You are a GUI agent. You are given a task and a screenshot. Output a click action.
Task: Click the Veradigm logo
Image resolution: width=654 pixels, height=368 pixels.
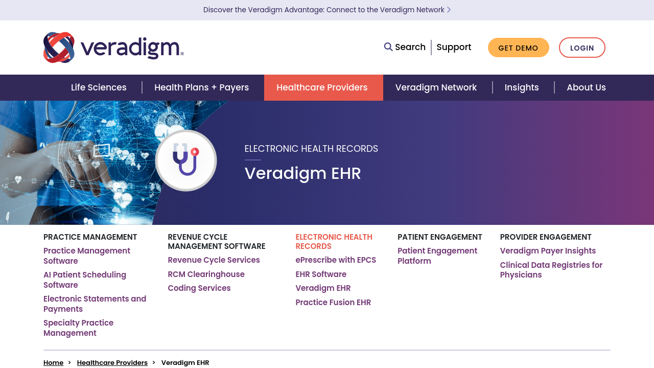coord(113,48)
